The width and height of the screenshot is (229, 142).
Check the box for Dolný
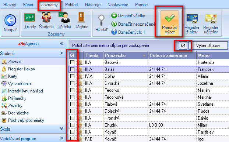coord(72,76)
